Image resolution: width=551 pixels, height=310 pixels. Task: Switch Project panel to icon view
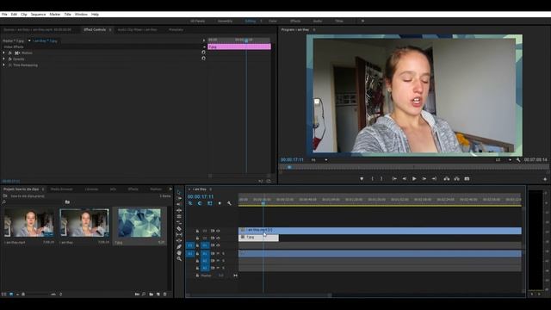(11, 294)
